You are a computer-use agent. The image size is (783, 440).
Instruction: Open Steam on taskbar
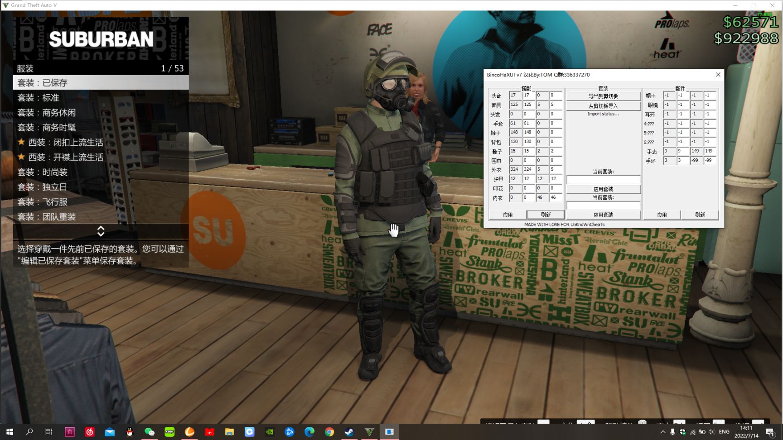349,432
